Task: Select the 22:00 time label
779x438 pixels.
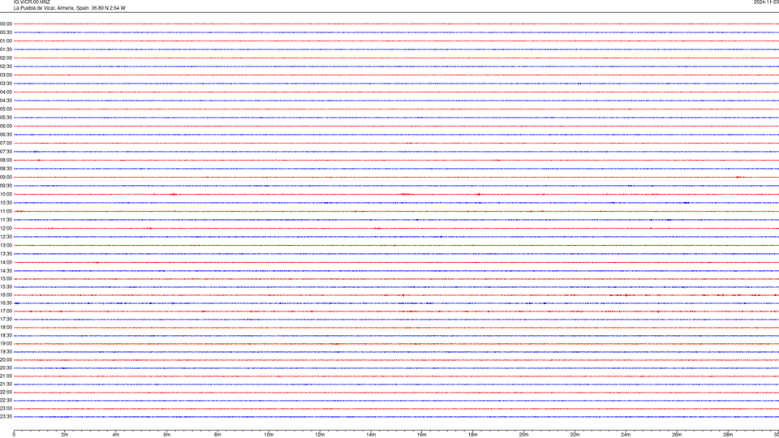Action: point(6,393)
